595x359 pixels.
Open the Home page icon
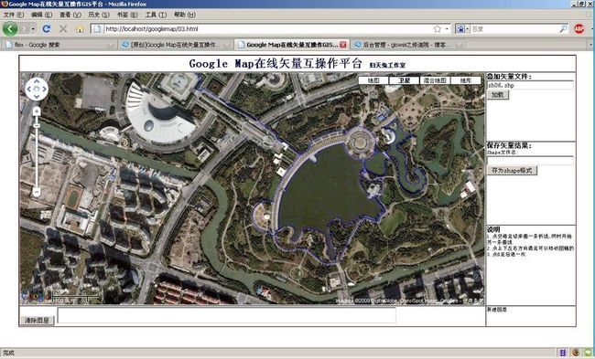pos(80,29)
